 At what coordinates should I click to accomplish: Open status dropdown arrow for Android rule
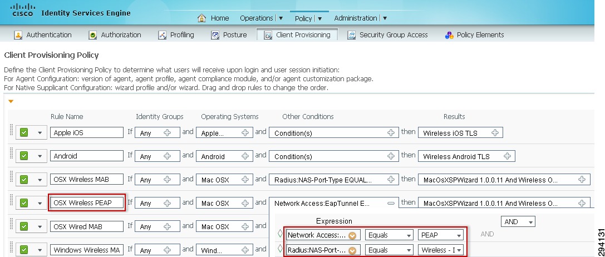[x=40, y=156]
